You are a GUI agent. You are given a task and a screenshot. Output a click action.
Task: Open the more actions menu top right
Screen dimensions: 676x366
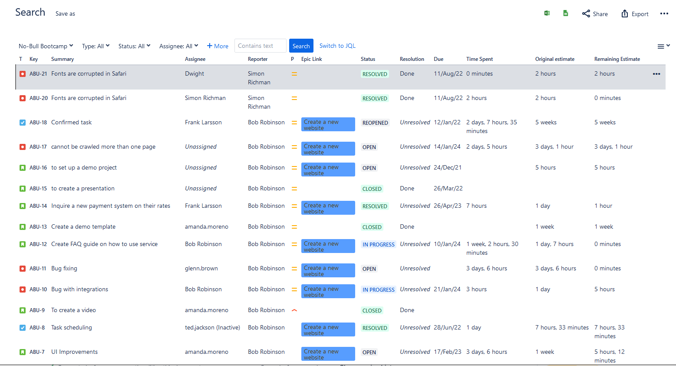click(664, 13)
